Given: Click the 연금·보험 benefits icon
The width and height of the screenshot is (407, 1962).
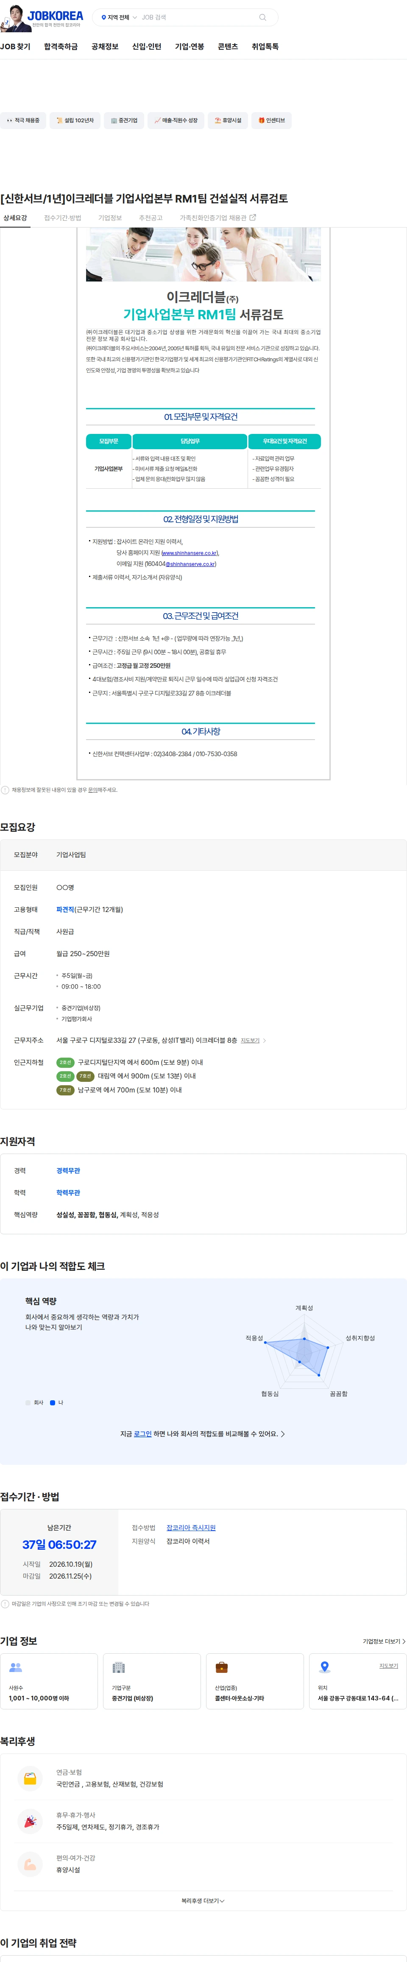Looking at the screenshot, I should click(30, 1779).
